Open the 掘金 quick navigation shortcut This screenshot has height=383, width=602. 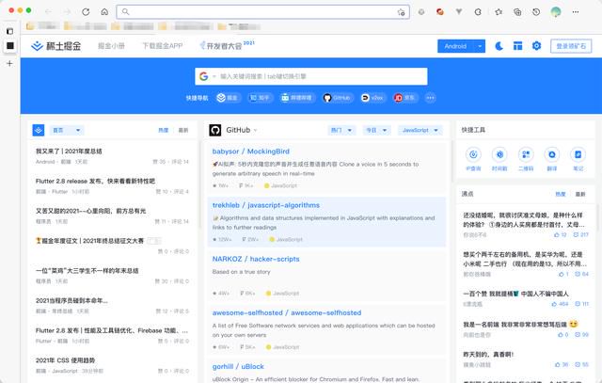point(228,98)
